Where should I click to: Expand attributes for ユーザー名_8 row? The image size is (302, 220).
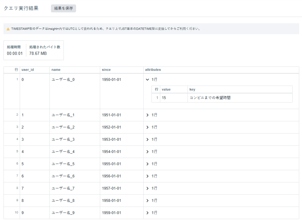(x=147, y=201)
